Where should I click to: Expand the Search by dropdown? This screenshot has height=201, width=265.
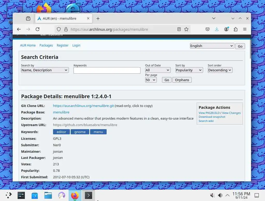tap(45, 70)
